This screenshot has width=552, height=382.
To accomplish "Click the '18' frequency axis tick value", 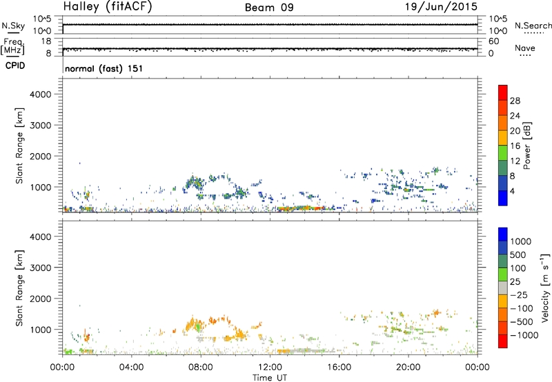I will click(x=46, y=41).
